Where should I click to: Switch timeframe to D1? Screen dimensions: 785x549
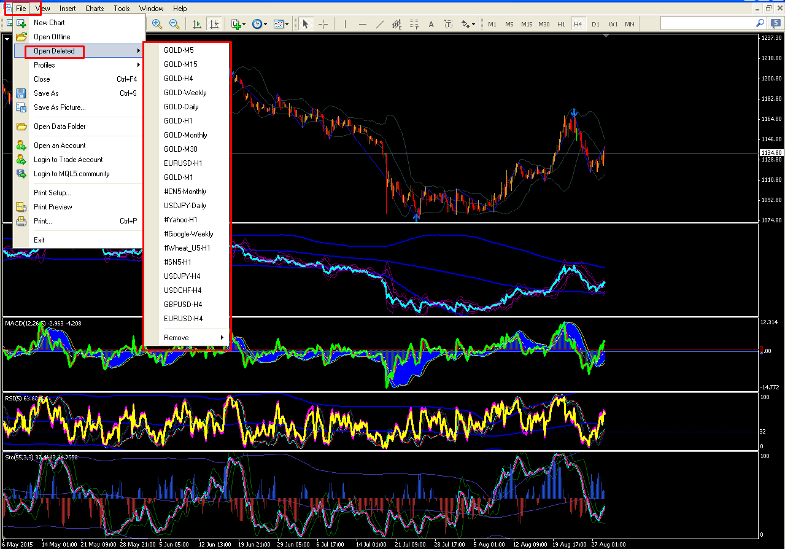point(595,24)
